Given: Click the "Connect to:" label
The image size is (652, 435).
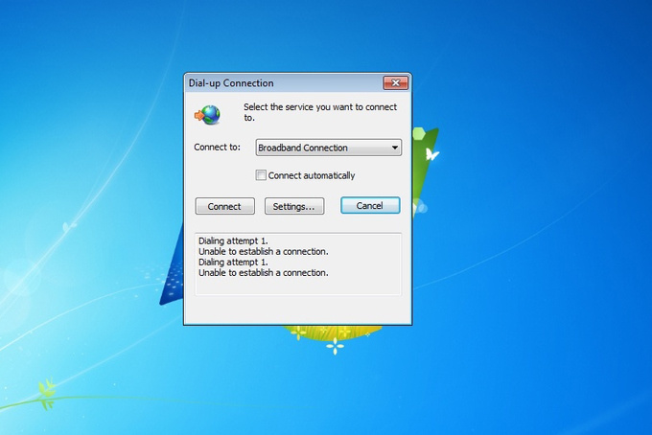Looking at the screenshot, I should click(x=217, y=148).
